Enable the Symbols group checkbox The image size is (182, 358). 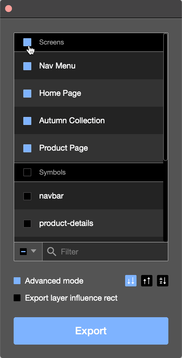tap(27, 172)
